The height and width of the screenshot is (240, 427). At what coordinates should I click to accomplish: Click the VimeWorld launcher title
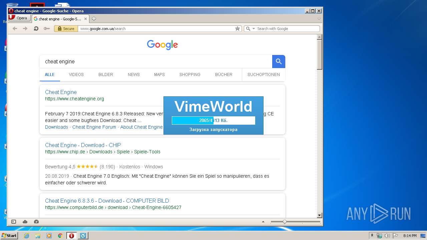pos(213,106)
